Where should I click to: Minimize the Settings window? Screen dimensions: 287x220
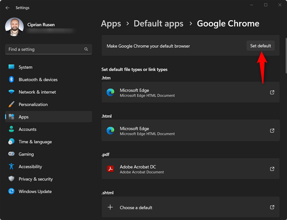pos(252,5)
